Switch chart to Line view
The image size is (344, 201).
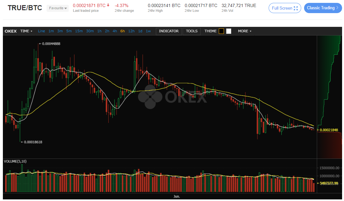[41, 31]
